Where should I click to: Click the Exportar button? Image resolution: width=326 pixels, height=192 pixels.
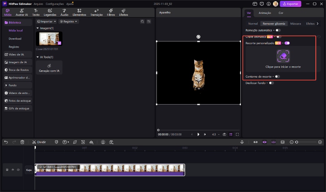291,4
